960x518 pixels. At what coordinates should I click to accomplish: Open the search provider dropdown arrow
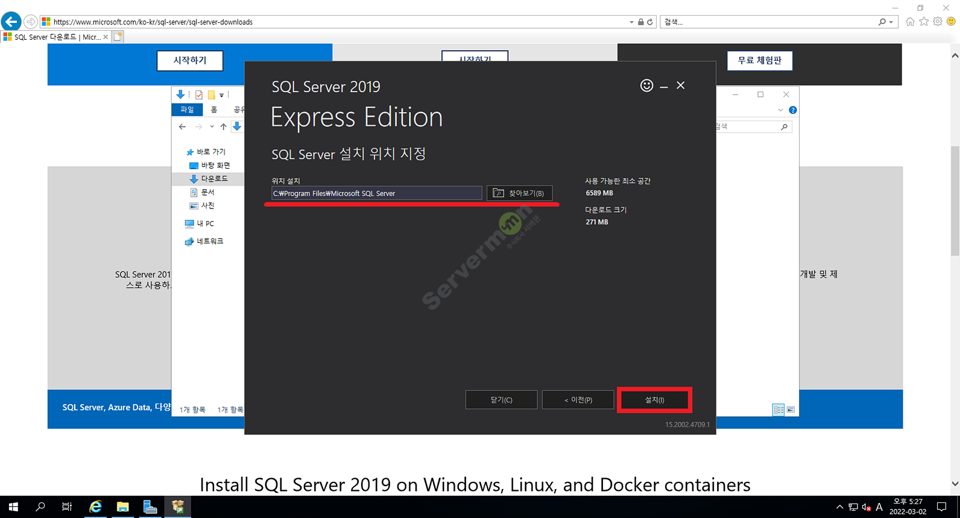891,22
